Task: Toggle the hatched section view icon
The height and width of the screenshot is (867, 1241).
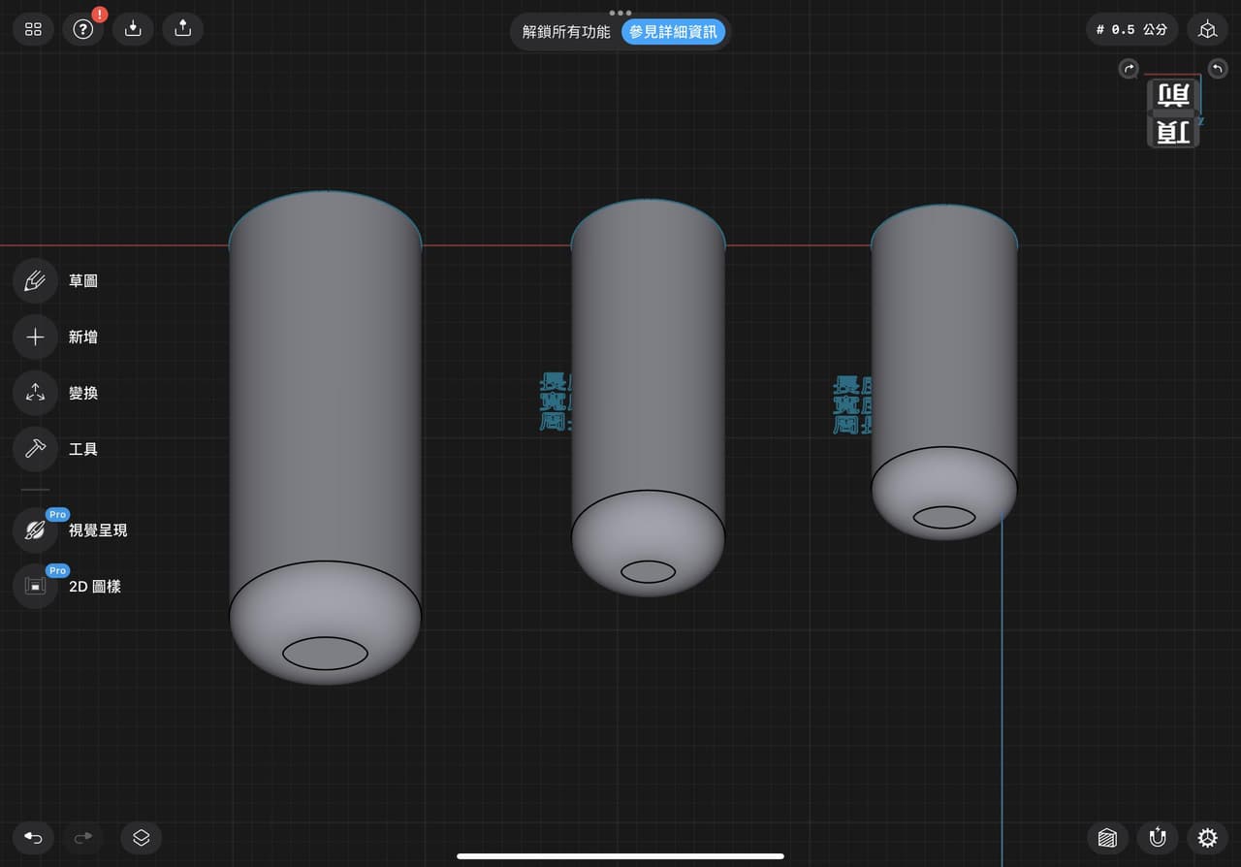Action: pyautogui.click(x=1107, y=837)
